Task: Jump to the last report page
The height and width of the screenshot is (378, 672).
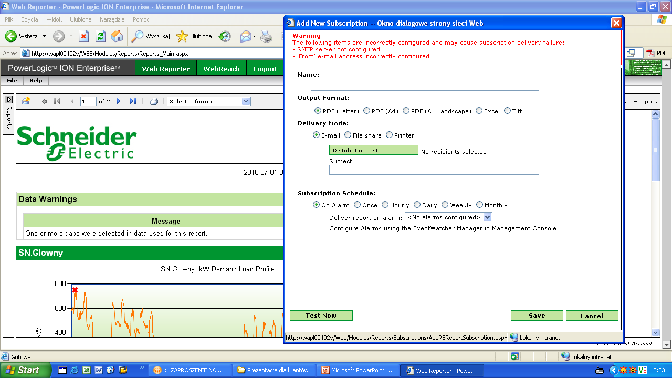Action: (133, 101)
